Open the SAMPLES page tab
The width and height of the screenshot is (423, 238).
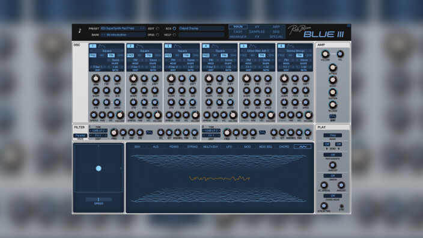pos(257,32)
